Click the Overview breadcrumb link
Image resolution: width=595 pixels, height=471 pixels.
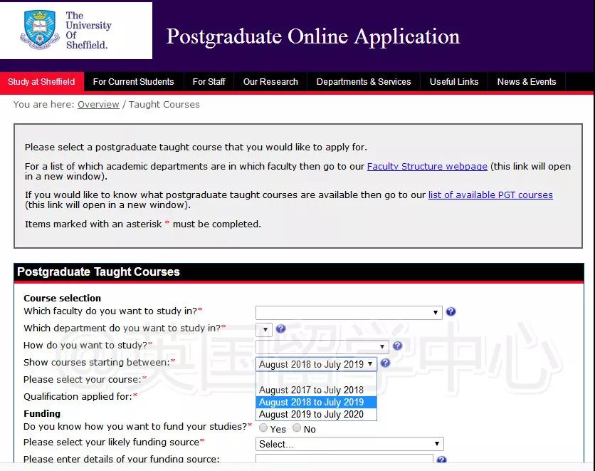point(98,105)
